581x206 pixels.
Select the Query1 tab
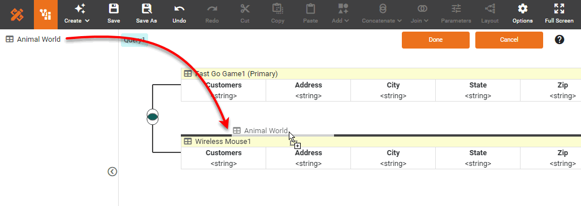tap(135, 40)
